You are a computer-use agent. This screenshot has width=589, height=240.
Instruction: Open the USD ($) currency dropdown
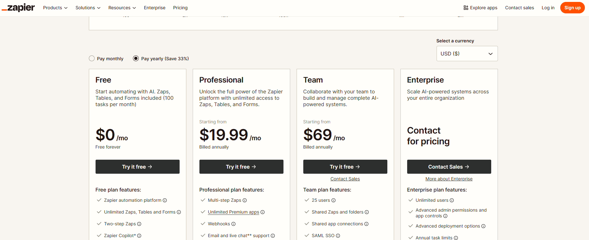point(467,54)
